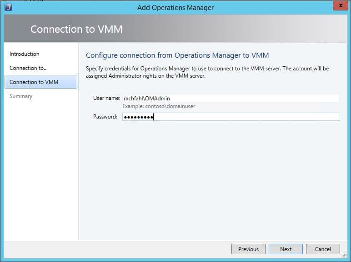The width and height of the screenshot is (351, 262).
Task: Click the 'Connection to VMM' banner title
Action: [76, 29]
